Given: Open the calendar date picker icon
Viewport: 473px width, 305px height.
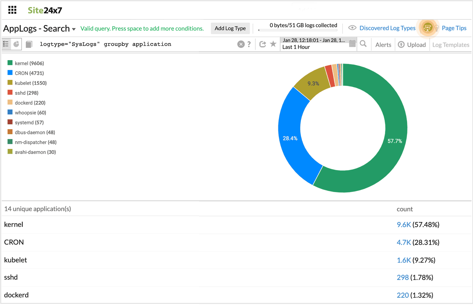Looking at the screenshot, I should (352, 44).
